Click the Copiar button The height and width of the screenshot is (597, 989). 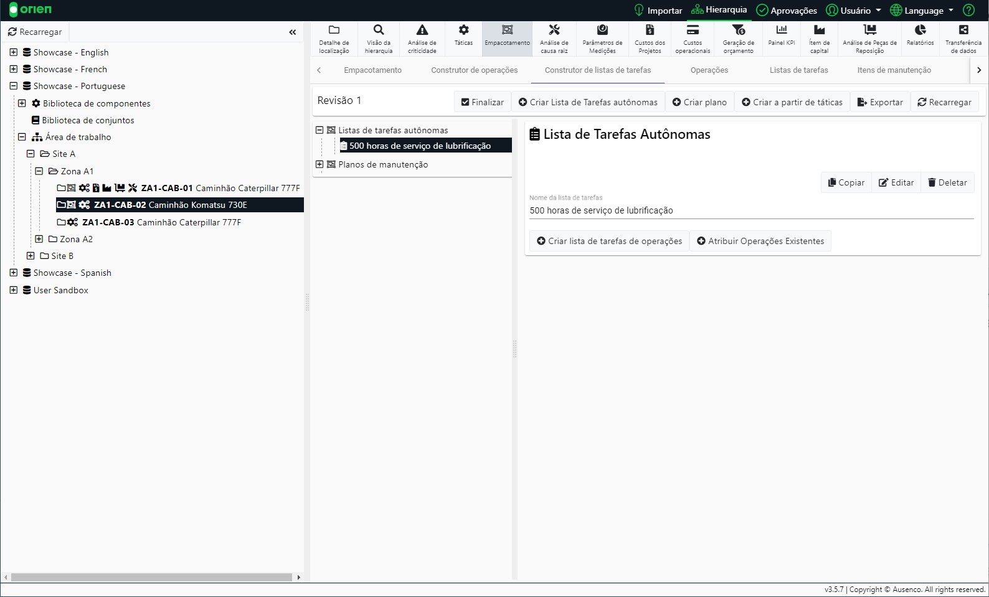click(846, 182)
